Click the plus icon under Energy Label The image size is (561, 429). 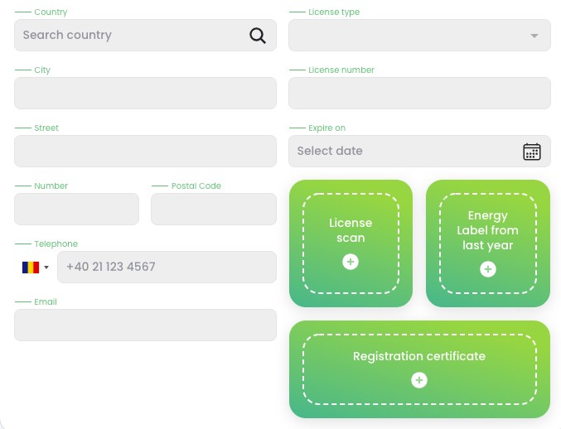point(487,269)
